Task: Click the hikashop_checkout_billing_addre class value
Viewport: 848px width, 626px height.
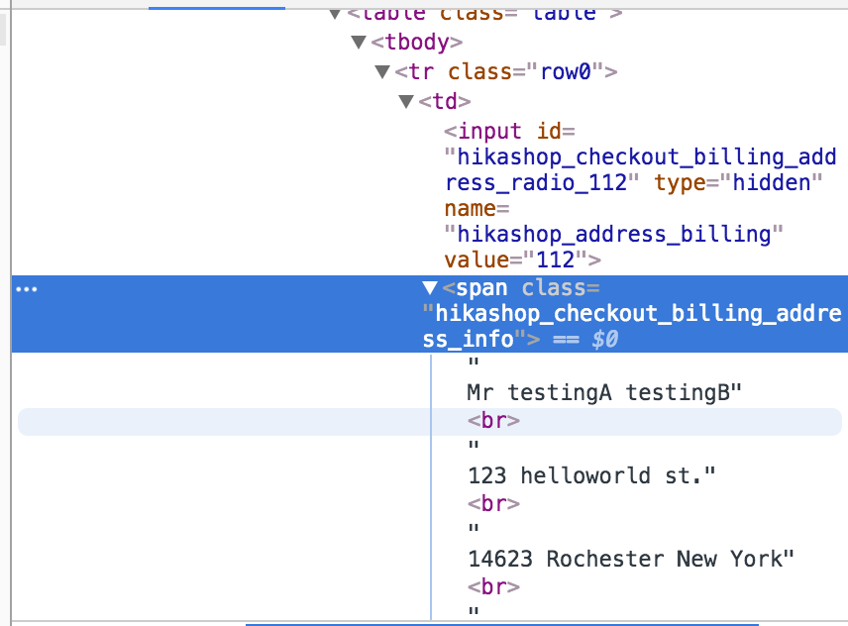Action: tap(632, 314)
